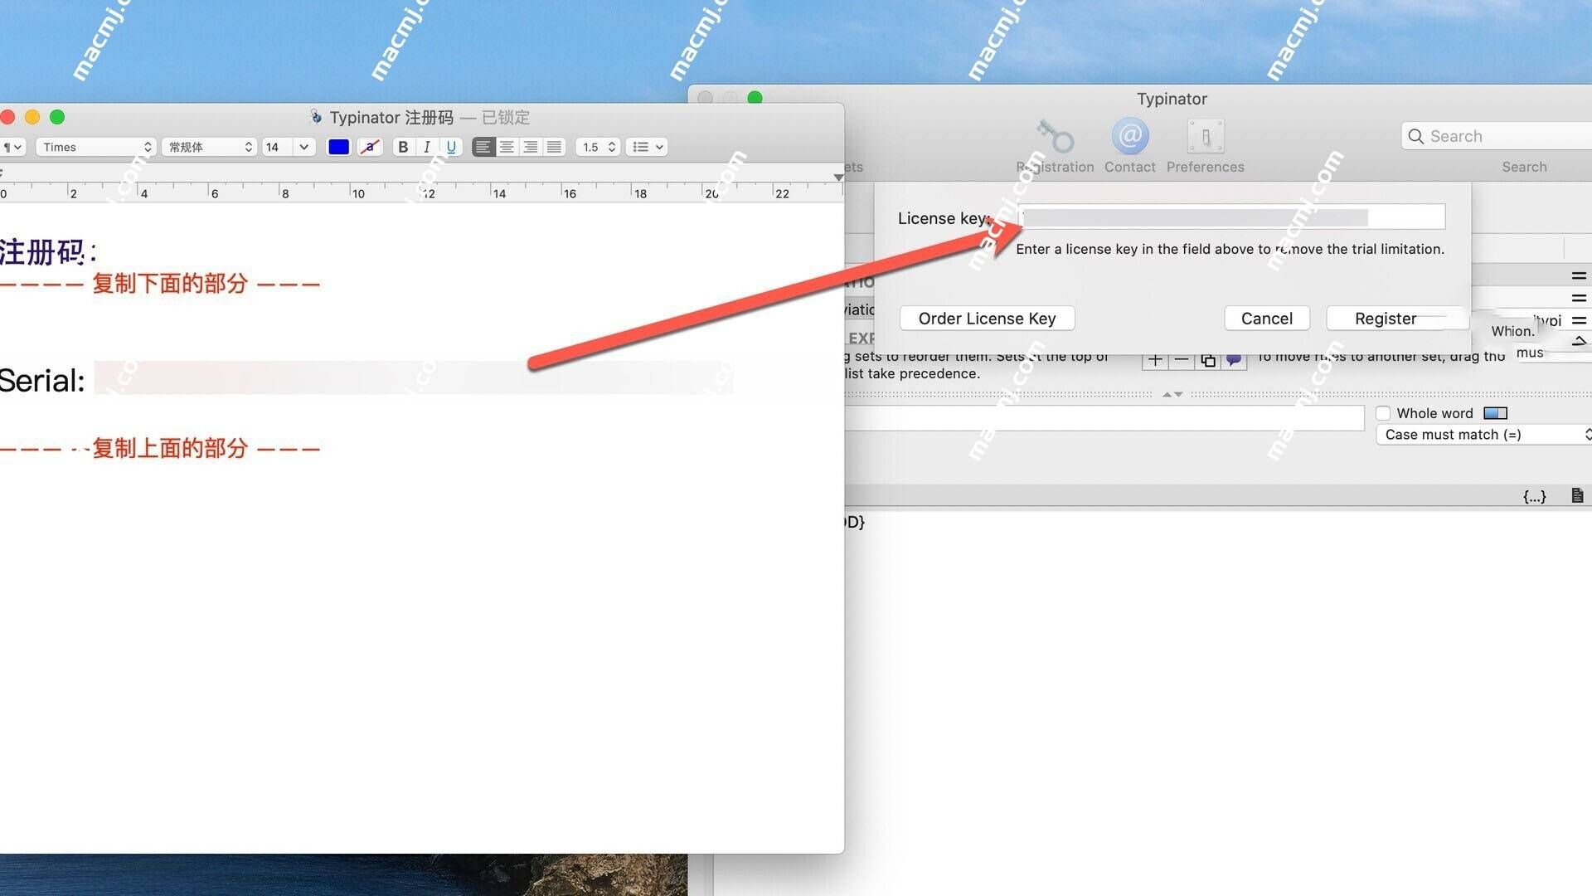Screen dimensions: 1592x896
Task: Click the search magnifier icon
Action: pyautogui.click(x=1416, y=136)
